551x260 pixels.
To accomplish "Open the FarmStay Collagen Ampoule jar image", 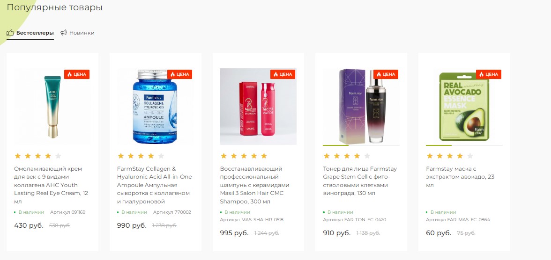I will (x=155, y=108).
